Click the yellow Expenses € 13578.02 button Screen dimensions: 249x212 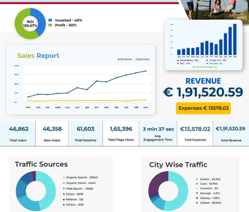click(x=203, y=108)
